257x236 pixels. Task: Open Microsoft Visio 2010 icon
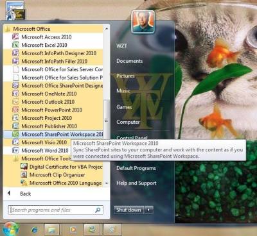(x=15, y=142)
